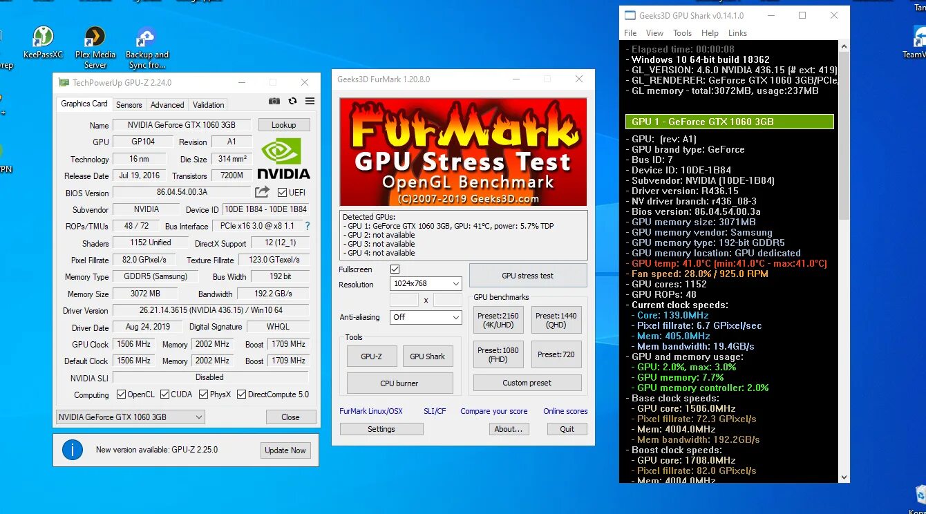Launch GPU-Z from FurMark tools
Screen dimensions: 926x514
[x=372, y=356]
